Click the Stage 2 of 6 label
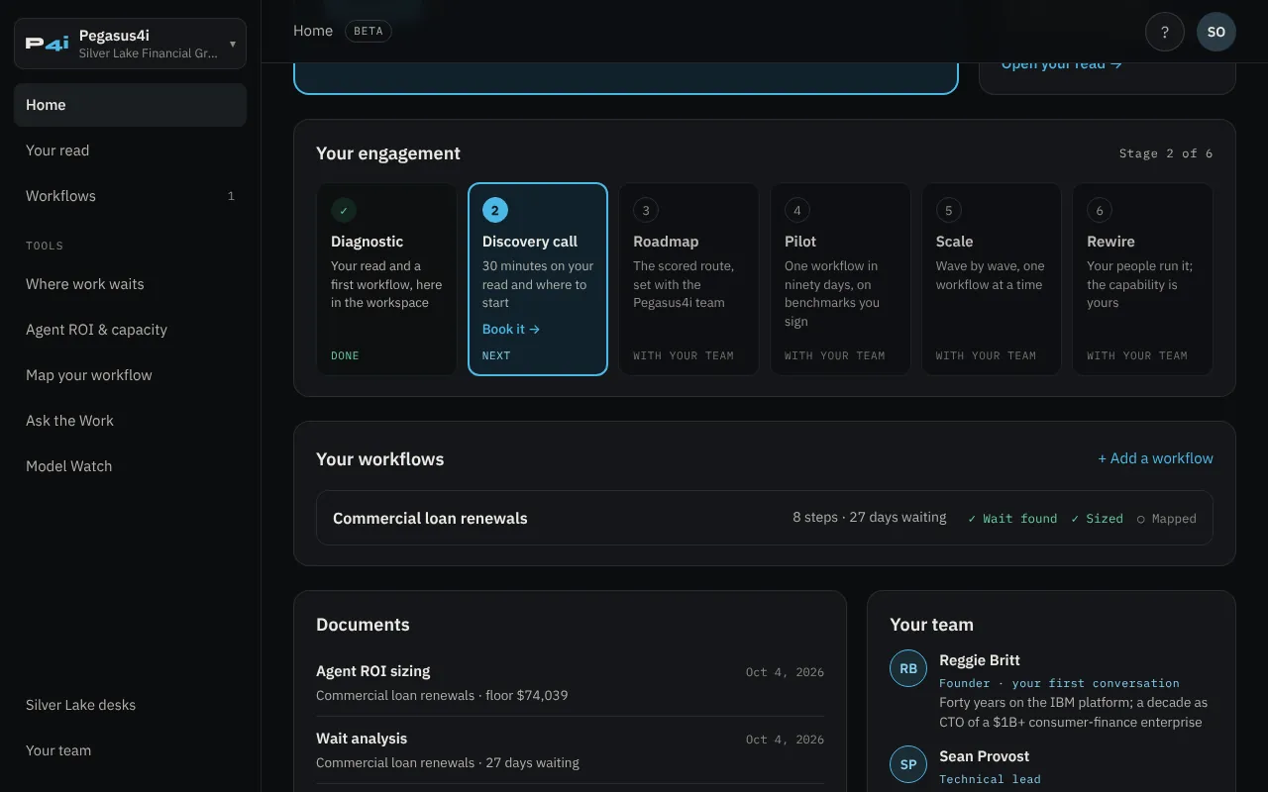 click(x=1166, y=153)
